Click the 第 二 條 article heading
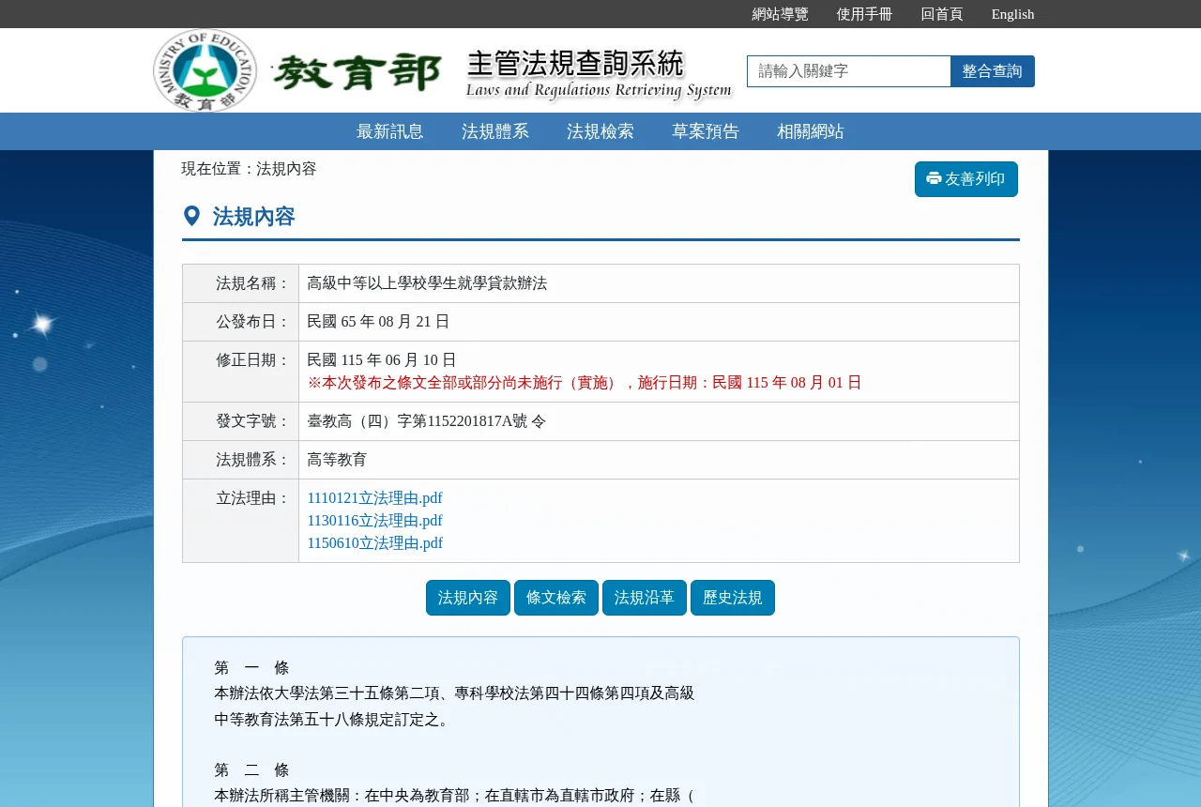Screen dimensions: 1201x807 [251, 770]
